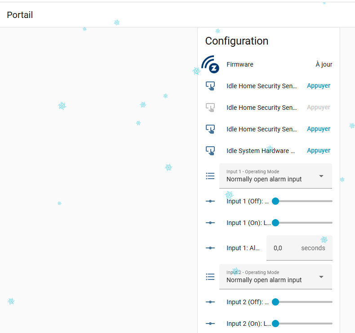This screenshot has width=355, height=333.
Task: Click the icon left of the Input 1 seconds field
Action: (x=210, y=248)
